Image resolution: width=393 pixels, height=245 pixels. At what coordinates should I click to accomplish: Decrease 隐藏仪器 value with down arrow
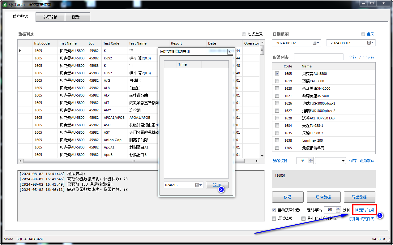[311, 162]
